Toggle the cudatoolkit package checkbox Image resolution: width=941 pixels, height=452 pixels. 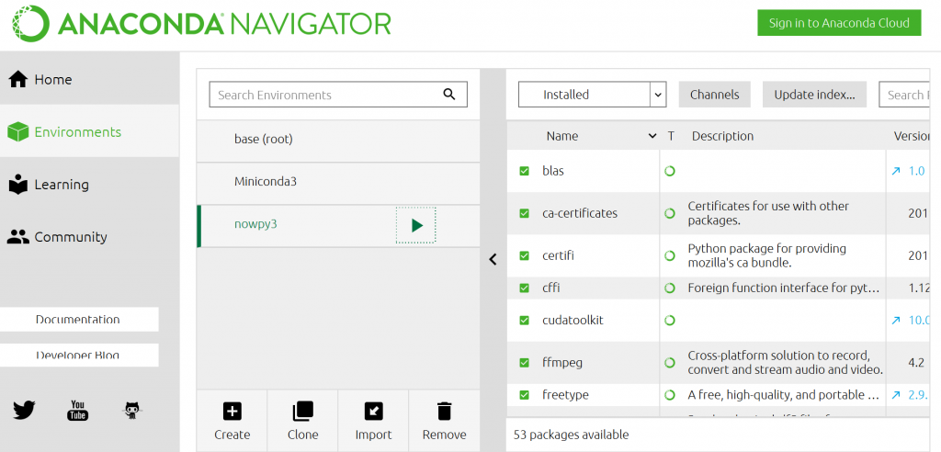coord(525,321)
